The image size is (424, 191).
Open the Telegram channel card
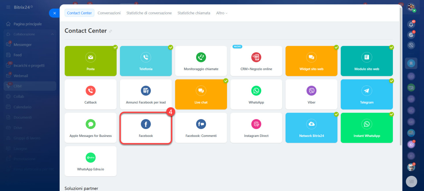(367, 94)
